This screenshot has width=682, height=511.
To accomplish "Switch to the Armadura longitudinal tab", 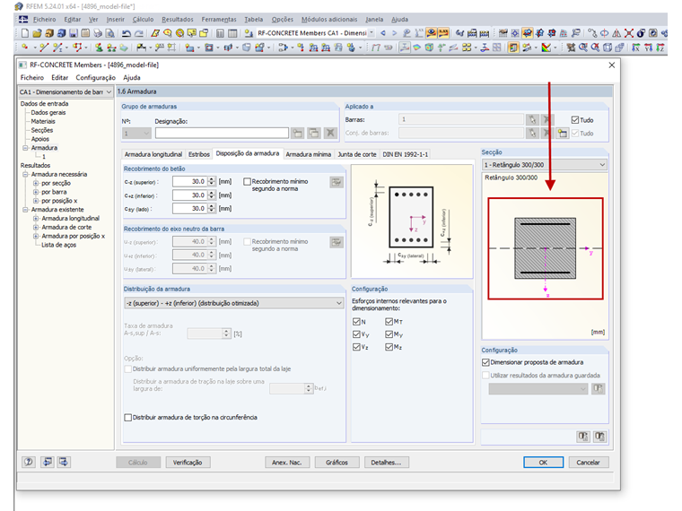I will [x=153, y=154].
